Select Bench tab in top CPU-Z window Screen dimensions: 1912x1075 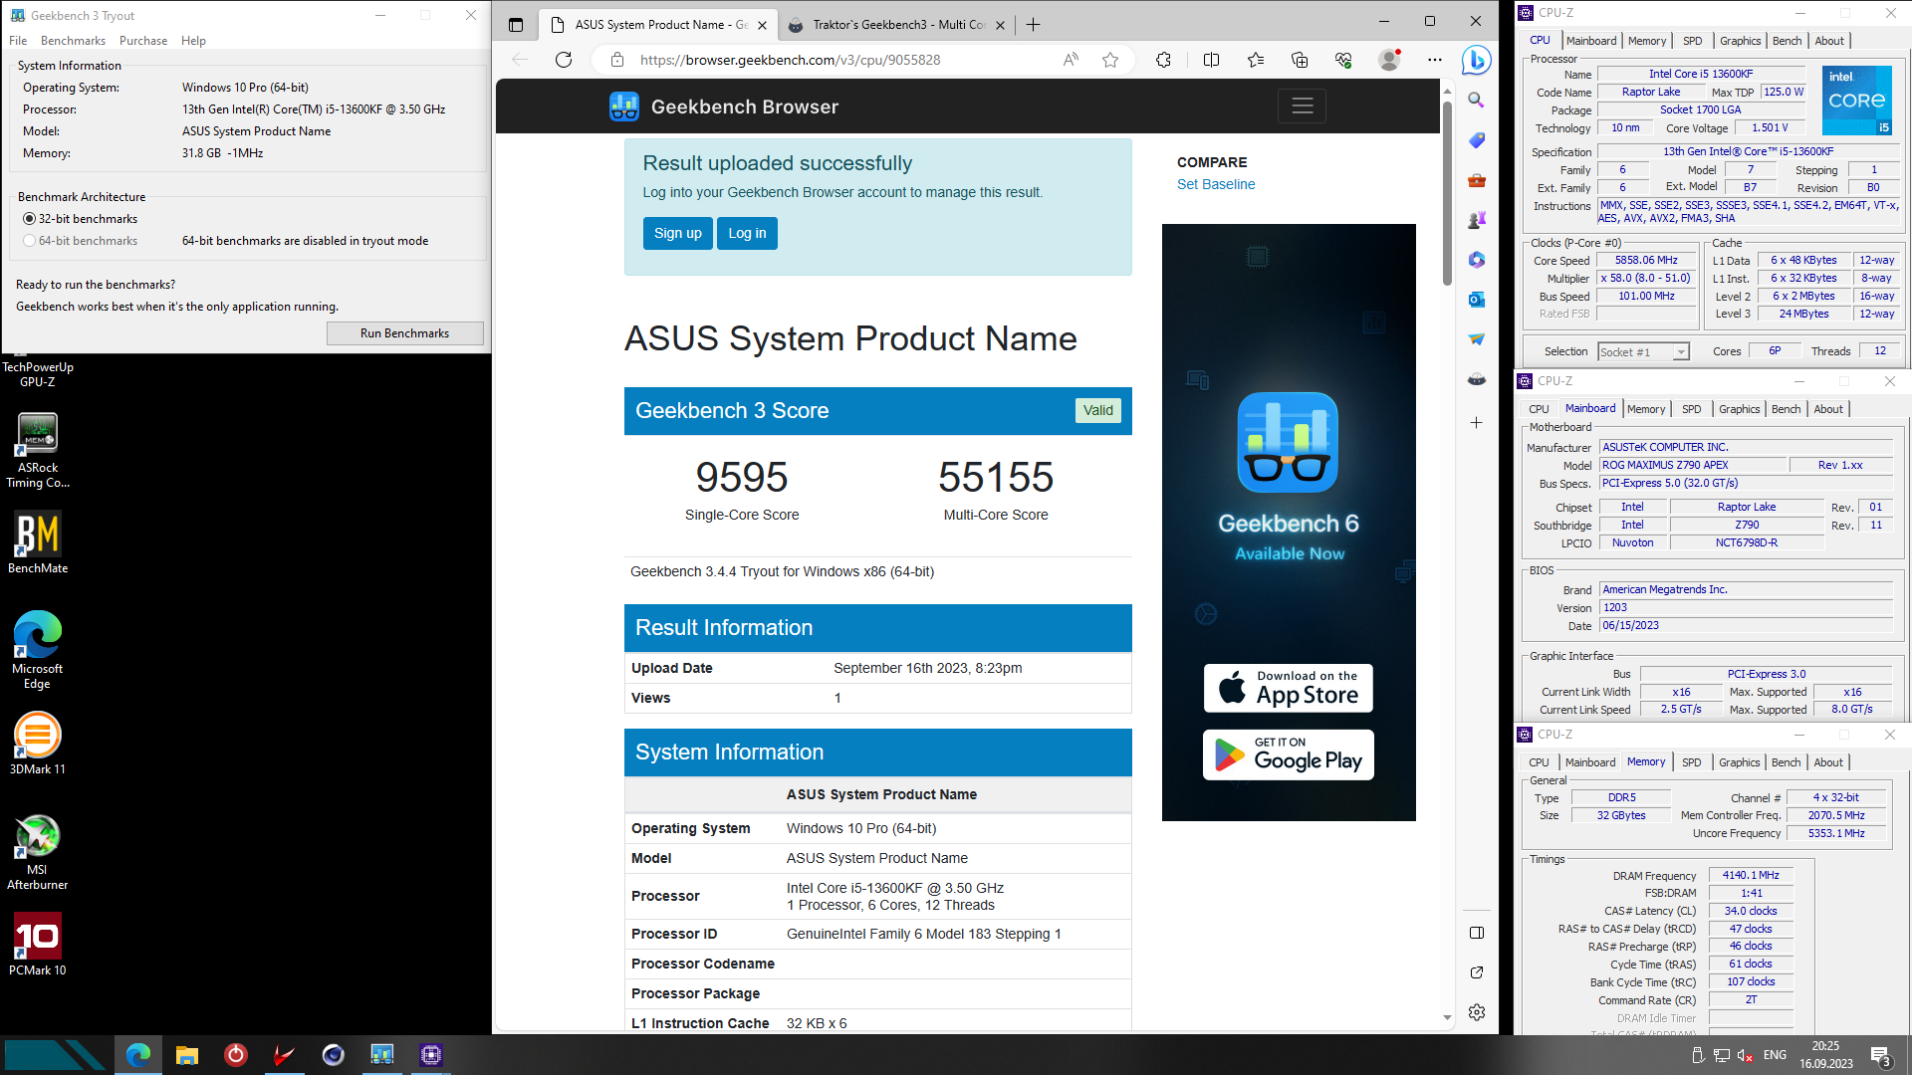click(1788, 41)
